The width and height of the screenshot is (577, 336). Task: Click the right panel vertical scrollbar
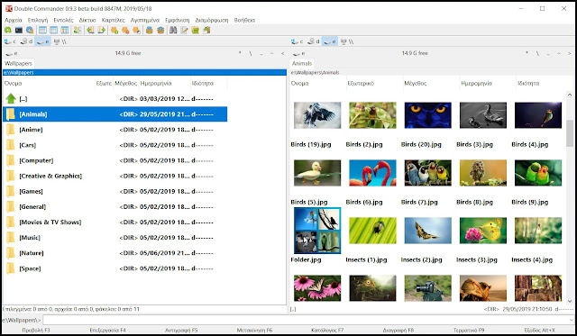tap(570, 198)
